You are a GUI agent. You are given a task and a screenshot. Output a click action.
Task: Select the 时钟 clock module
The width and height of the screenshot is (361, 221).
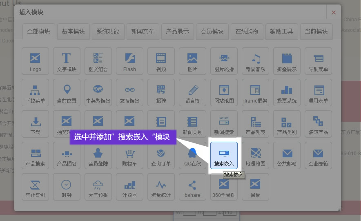click(67, 187)
